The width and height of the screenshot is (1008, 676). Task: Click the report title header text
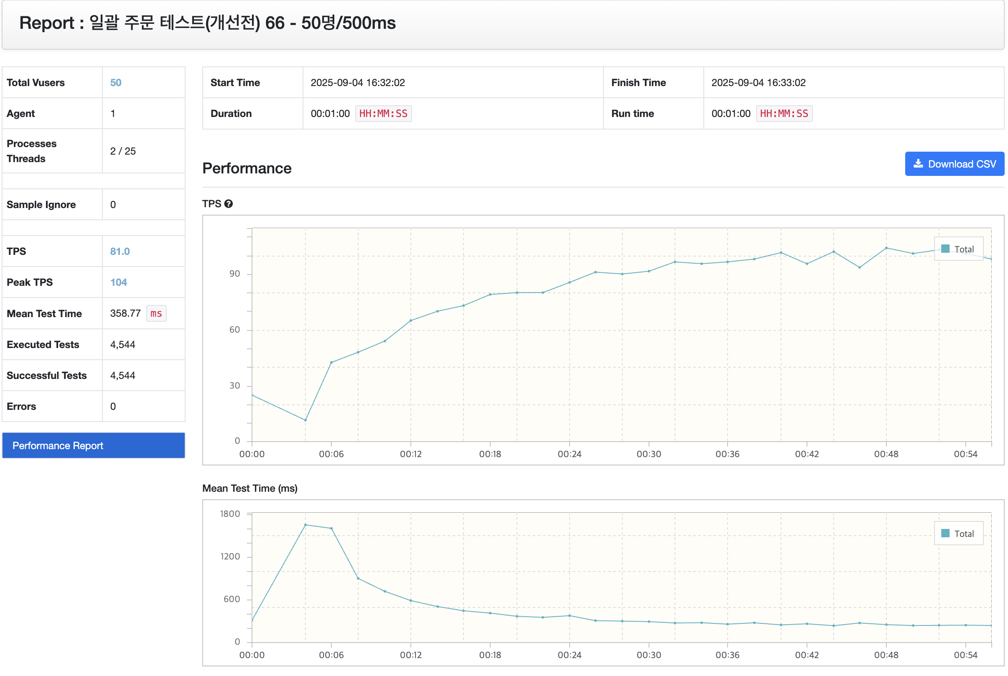tap(207, 23)
